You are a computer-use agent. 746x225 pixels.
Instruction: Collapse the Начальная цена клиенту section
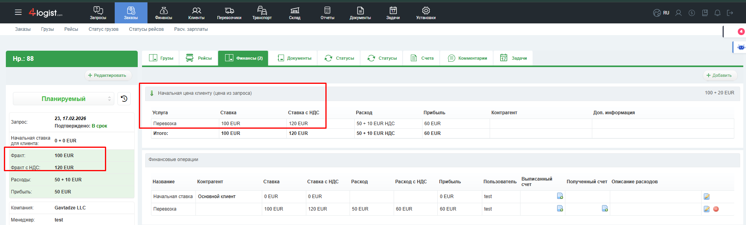(152, 93)
